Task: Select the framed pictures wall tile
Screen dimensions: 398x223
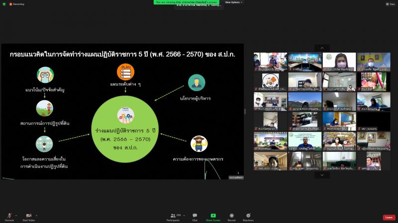Action: tap(374, 141)
